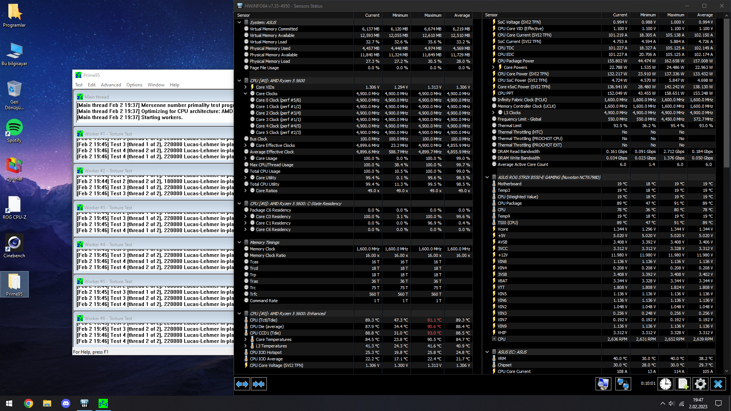This screenshot has height=411, width=731.
Task: Click the expand layout arrows button in HWiNFO
Action: tap(242, 384)
